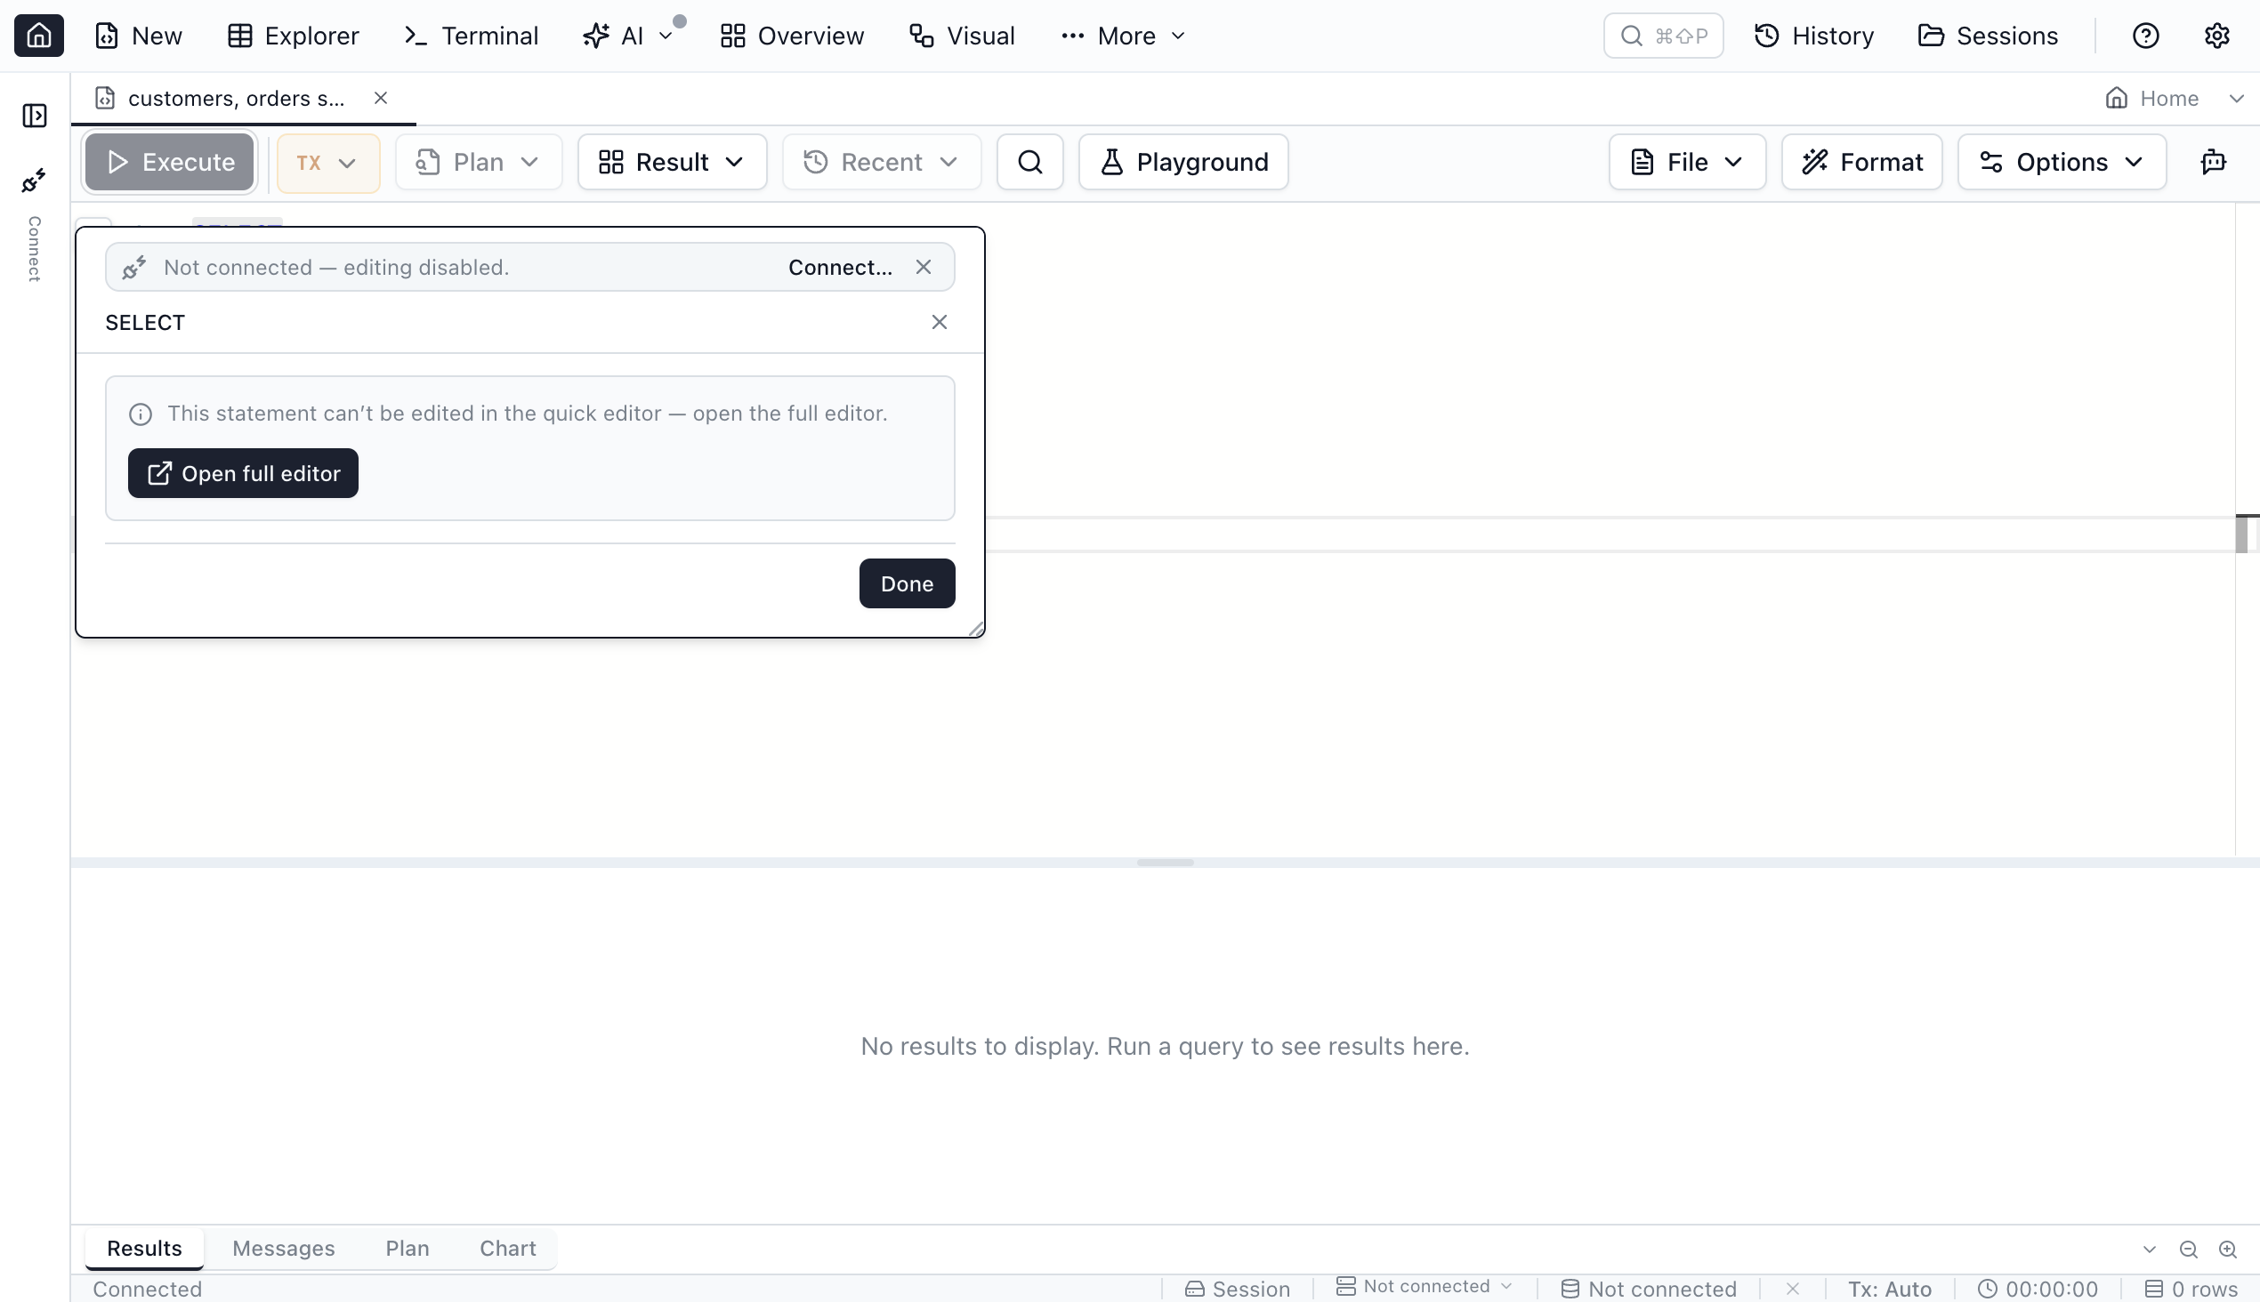
Task: Open the settings gear
Action: click(x=2216, y=36)
